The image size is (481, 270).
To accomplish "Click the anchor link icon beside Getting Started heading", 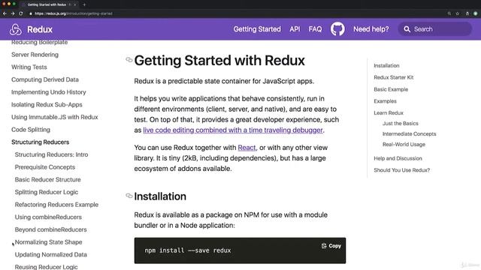I will click(129, 60).
